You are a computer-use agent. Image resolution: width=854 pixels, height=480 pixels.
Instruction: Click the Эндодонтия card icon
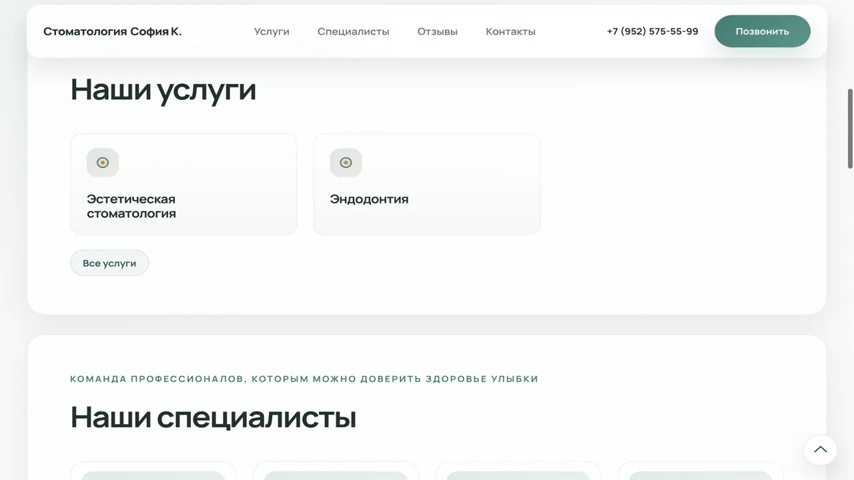click(x=346, y=163)
